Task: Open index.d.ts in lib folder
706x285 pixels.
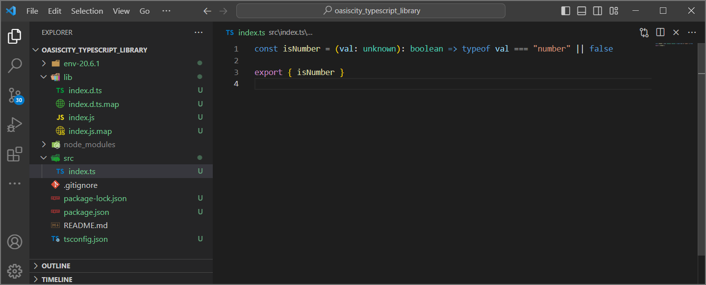Action: coord(121,90)
